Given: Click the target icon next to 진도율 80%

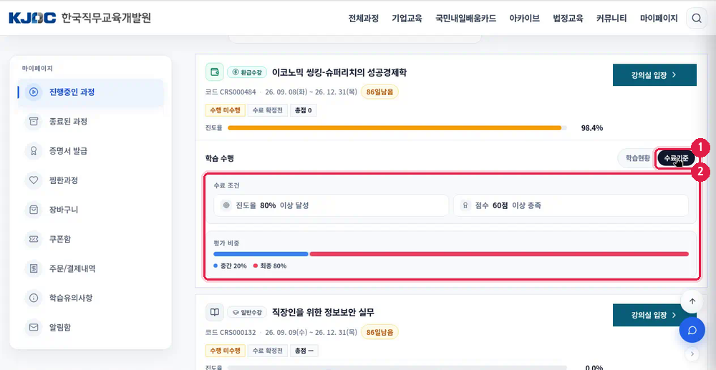Looking at the screenshot, I should [226, 205].
